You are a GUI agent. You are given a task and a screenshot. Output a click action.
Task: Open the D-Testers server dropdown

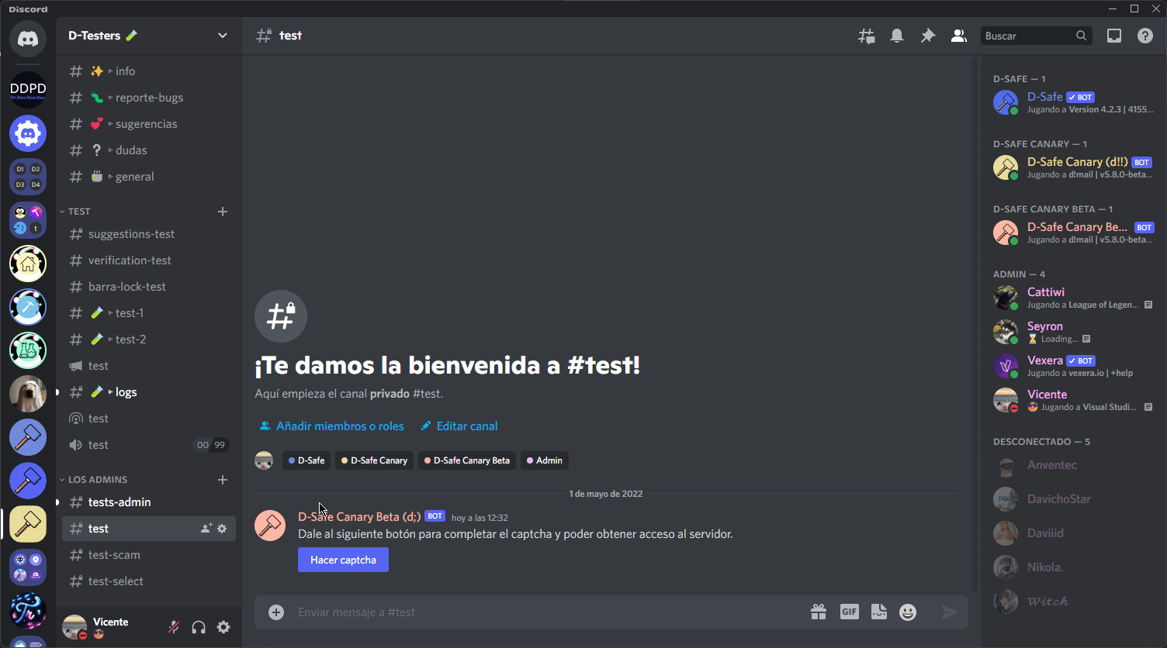click(x=223, y=36)
